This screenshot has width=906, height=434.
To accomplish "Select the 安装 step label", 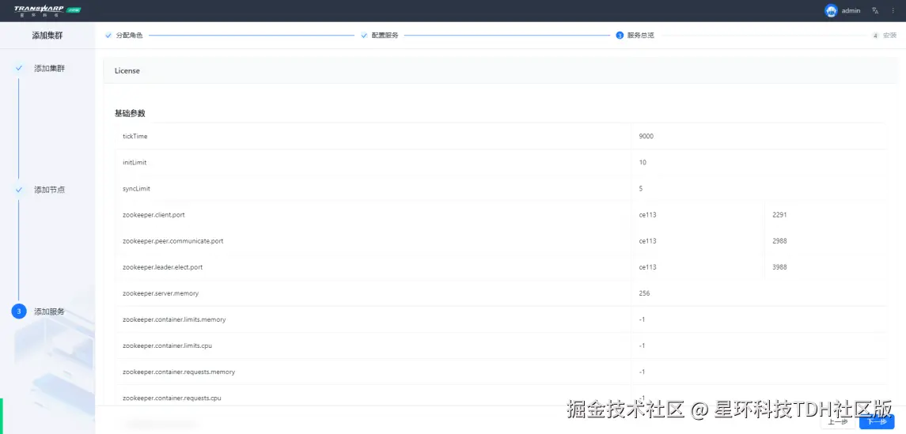I will click(890, 36).
